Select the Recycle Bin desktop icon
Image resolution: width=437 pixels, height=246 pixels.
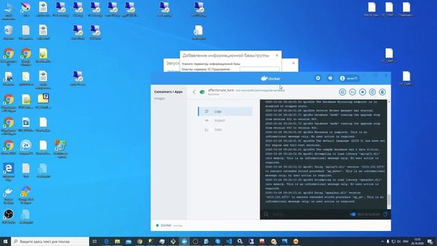tap(9, 32)
